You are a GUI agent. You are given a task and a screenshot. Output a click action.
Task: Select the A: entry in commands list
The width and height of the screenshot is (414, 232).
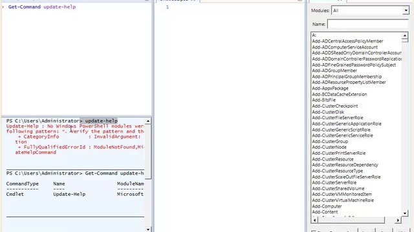tap(314, 35)
